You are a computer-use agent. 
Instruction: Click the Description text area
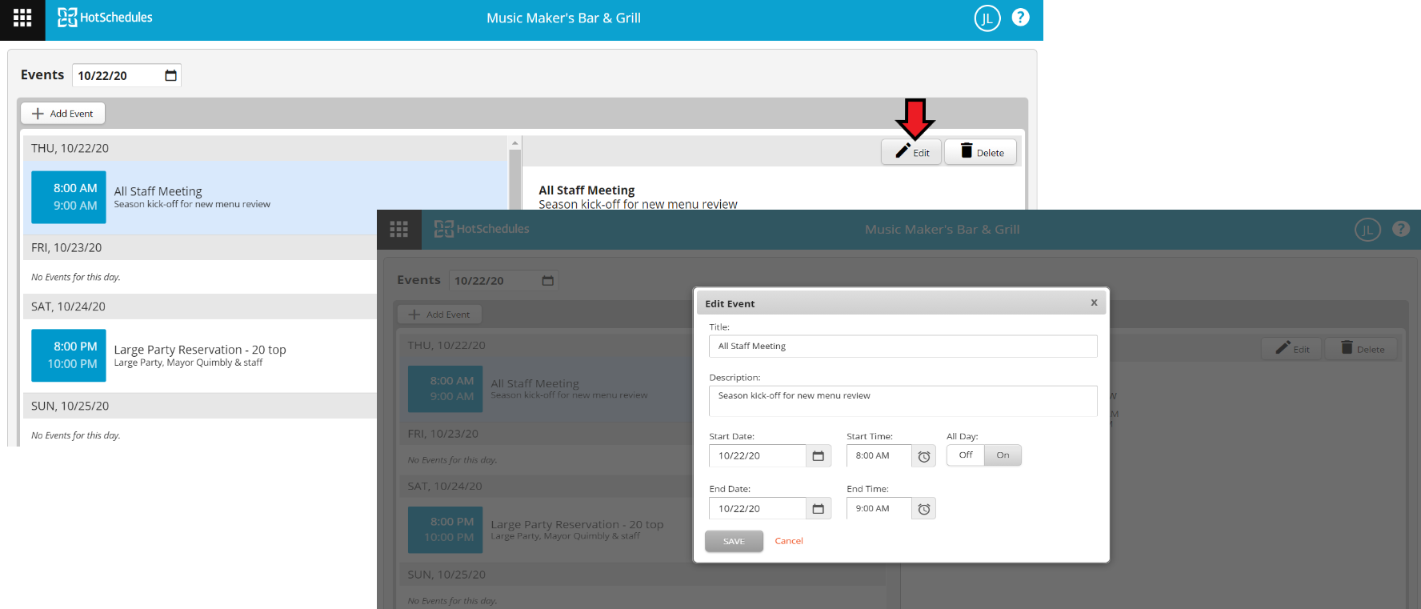pyautogui.click(x=903, y=401)
